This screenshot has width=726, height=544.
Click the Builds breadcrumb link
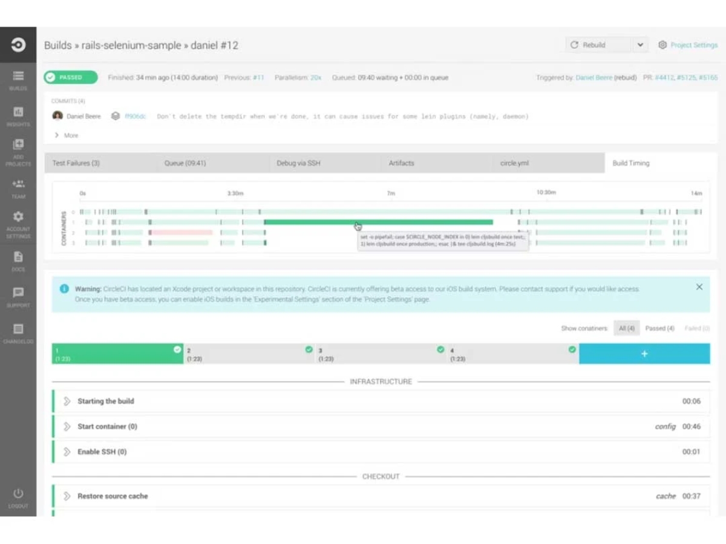click(x=58, y=45)
